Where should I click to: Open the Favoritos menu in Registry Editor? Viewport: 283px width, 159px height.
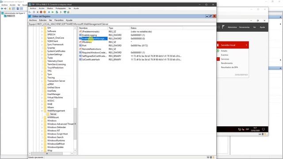pyautogui.click(x=59, y=20)
